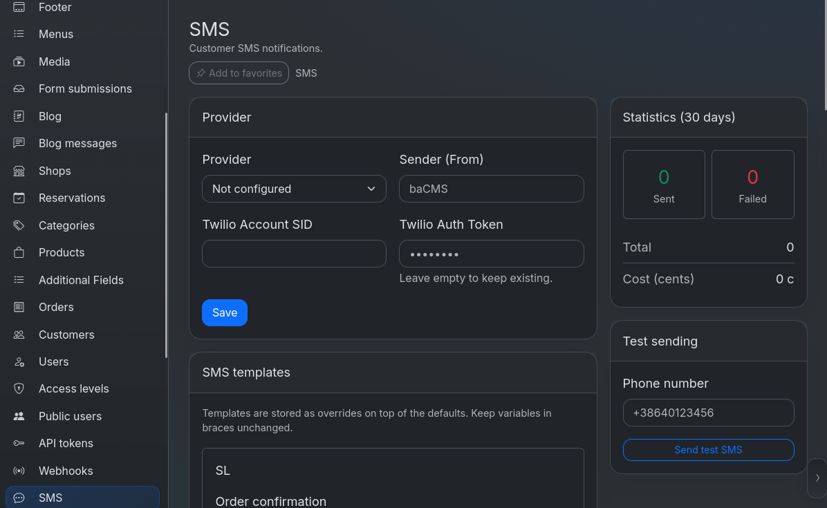This screenshot has height=508, width=827.
Task: Click the API tokens key icon
Action: tap(19, 443)
